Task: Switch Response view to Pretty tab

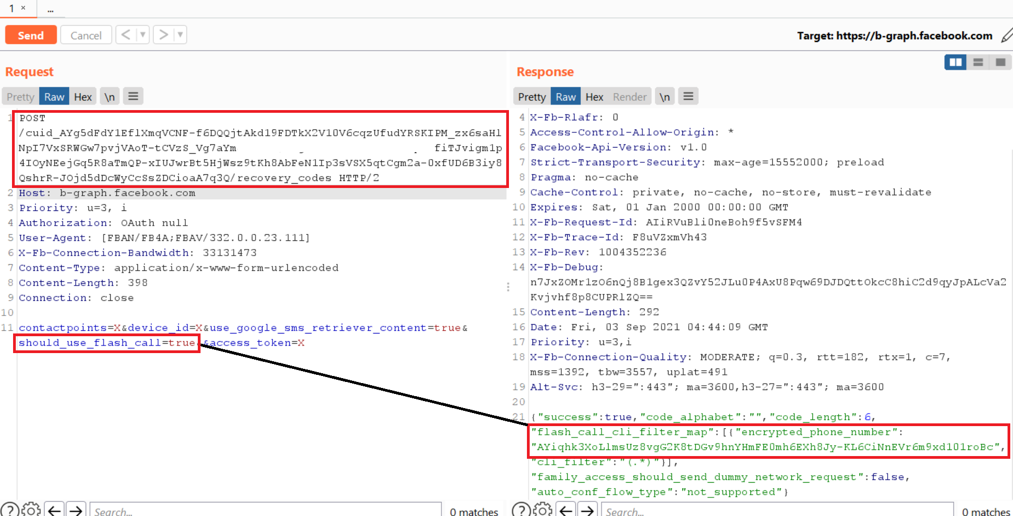Action: pos(531,97)
